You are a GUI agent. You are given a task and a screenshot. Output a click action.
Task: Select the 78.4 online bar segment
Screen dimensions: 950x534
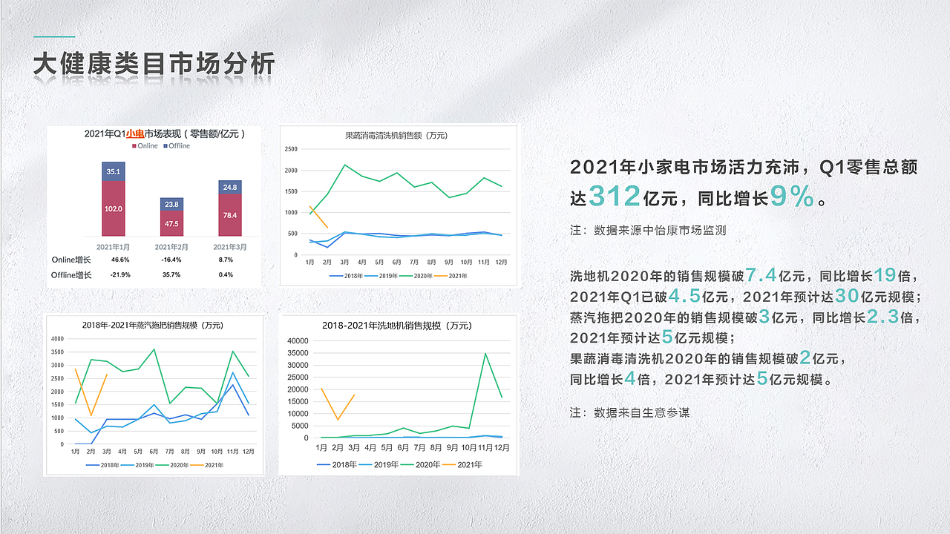[229, 215]
